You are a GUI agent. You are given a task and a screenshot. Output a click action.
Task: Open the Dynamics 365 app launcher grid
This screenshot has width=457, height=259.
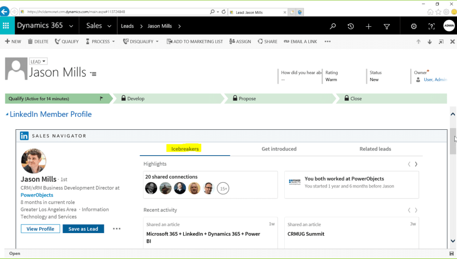pos(6,26)
